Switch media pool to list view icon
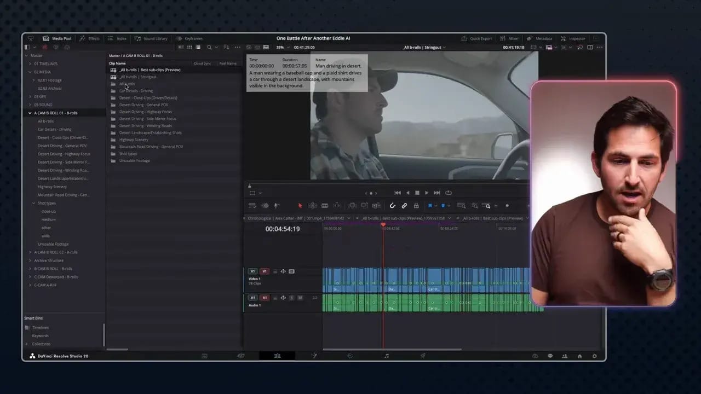This screenshot has height=394, width=701. pos(198,48)
